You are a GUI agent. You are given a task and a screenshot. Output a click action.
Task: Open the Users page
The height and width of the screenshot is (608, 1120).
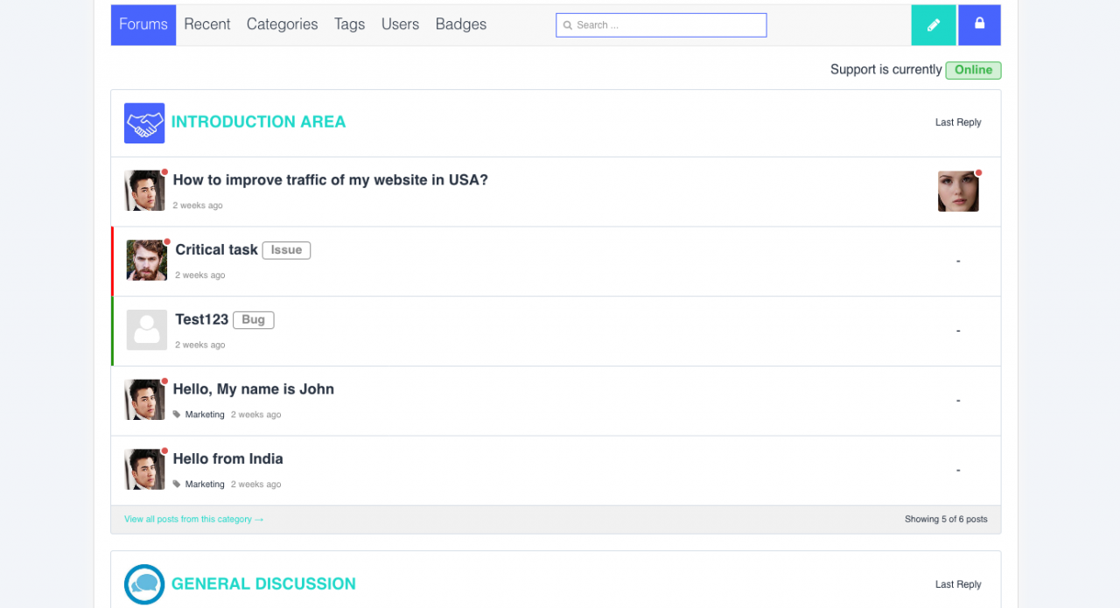click(400, 24)
